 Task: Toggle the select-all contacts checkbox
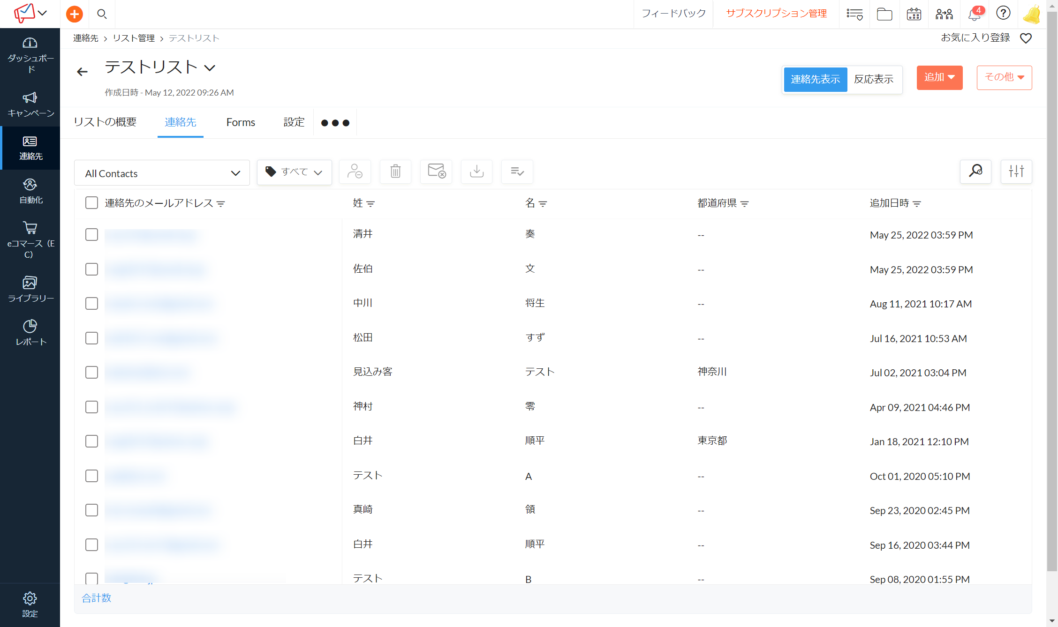pos(91,203)
